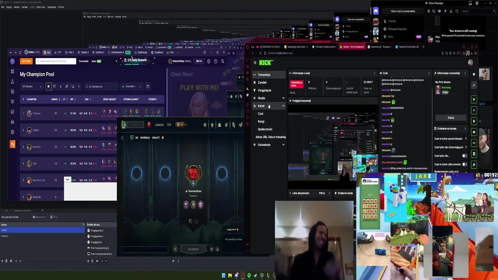Click the Mobalytics settings gear icon

[209, 61]
